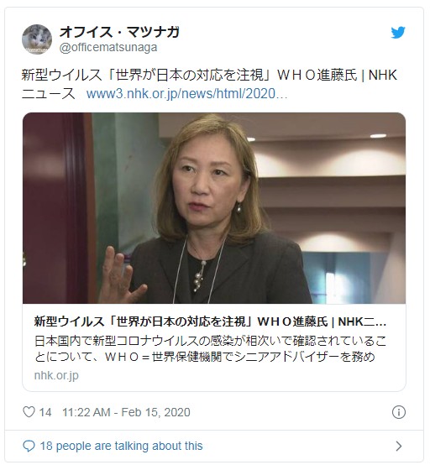Click the like count 14
The height and width of the screenshot is (465, 430).
coord(45,412)
